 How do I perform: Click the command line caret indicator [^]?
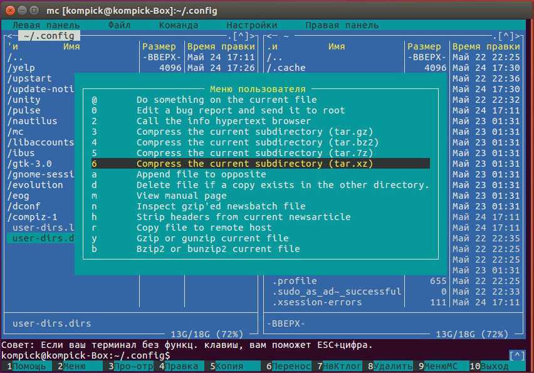pos(517,355)
